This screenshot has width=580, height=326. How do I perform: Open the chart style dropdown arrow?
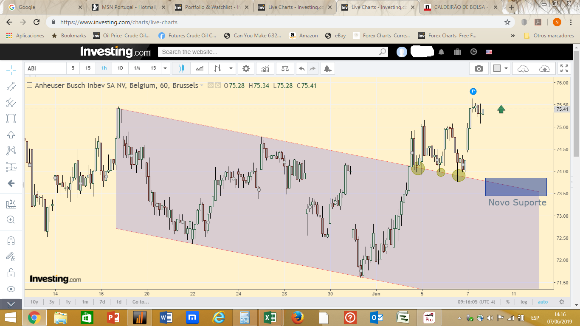[x=231, y=68]
